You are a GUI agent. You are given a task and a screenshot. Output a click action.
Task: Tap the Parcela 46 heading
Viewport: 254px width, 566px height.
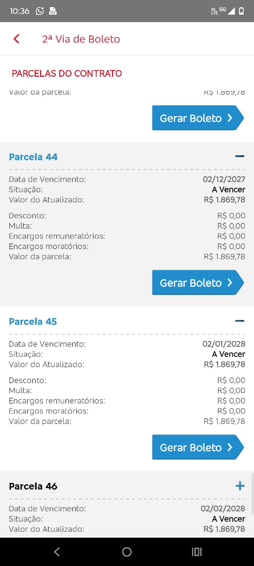click(33, 486)
